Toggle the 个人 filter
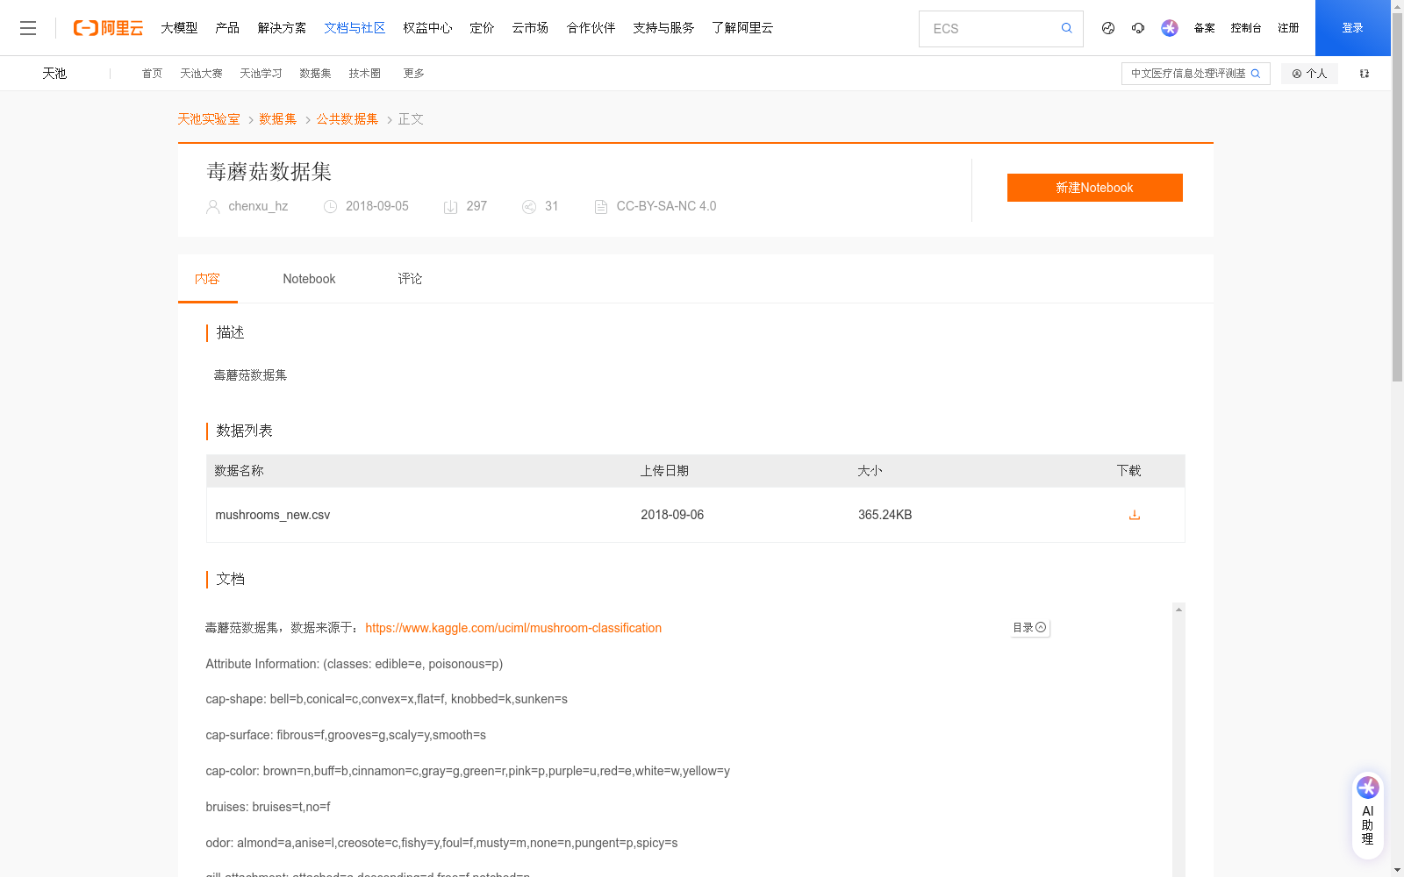Screen dimensions: 1404x877 click(1309, 74)
